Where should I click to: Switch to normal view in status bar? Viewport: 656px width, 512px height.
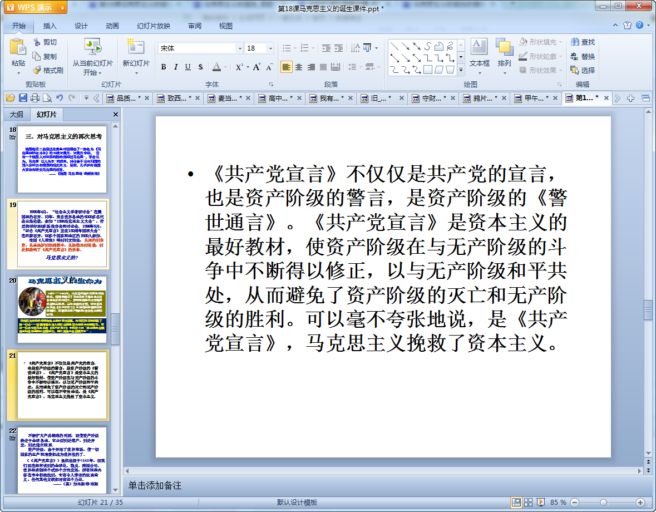pos(516,502)
